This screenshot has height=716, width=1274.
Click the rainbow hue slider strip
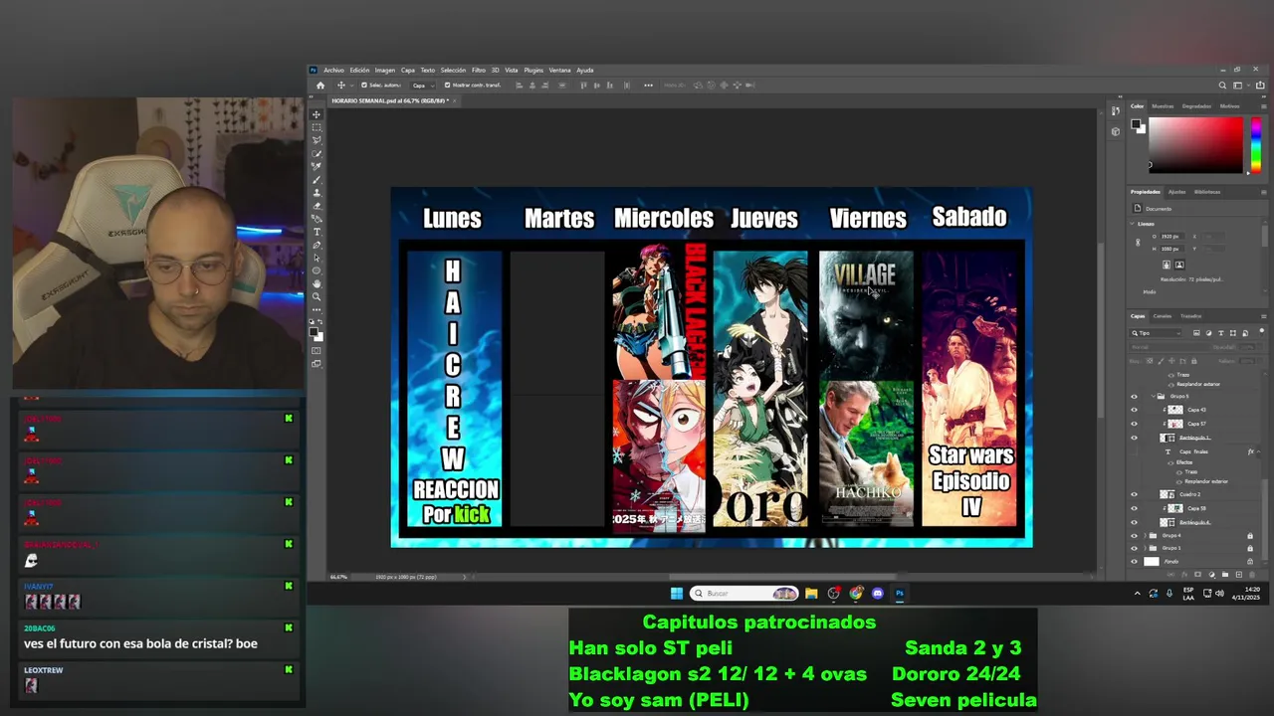coord(1256,145)
